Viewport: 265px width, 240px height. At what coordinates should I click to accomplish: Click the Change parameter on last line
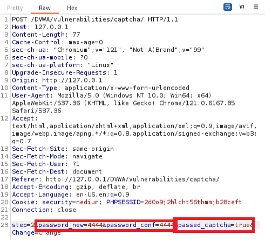(x=23, y=232)
